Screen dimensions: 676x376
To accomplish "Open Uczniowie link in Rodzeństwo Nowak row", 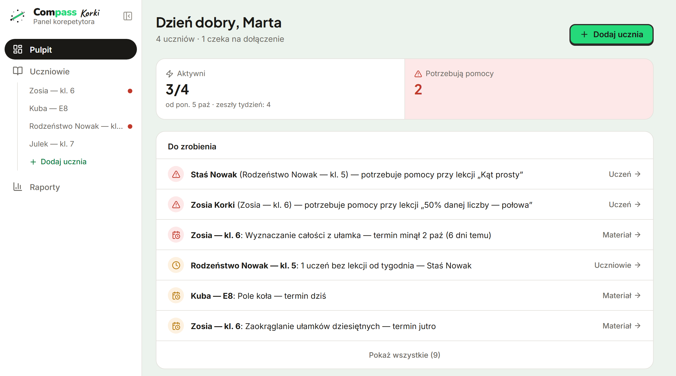I will click(618, 265).
